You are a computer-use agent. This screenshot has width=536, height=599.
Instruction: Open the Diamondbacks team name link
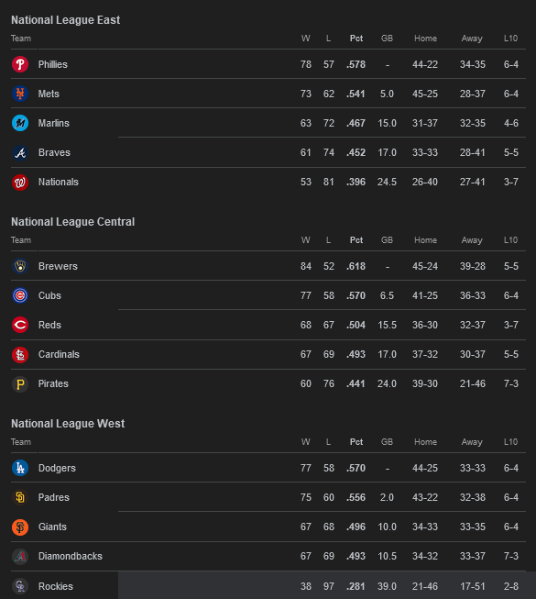71,556
